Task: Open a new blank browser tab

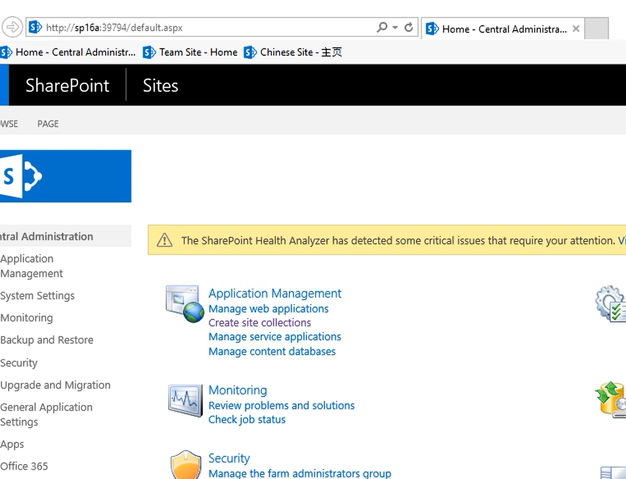Action: point(596,29)
